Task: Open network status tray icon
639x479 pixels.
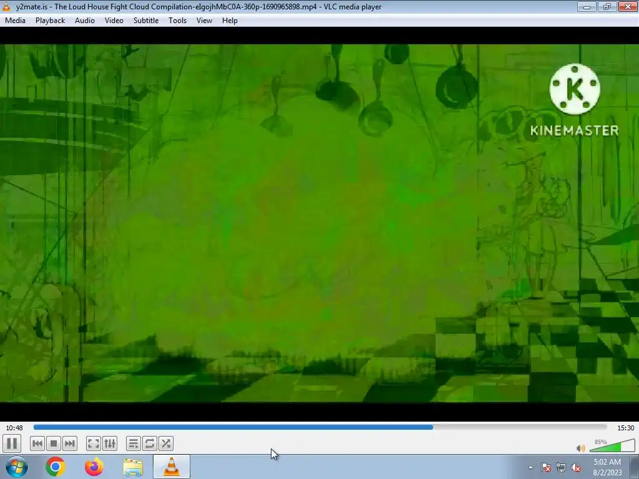Action: [x=561, y=467]
